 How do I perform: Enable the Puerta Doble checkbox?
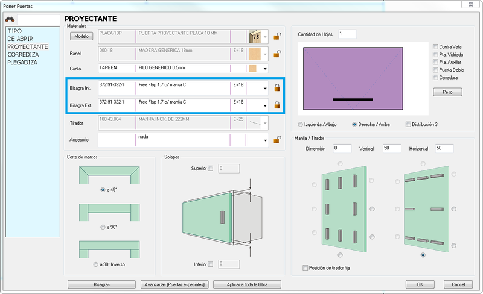coord(435,70)
